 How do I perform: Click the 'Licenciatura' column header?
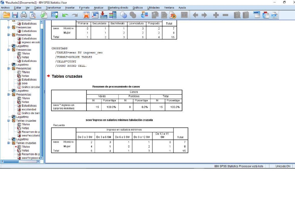point(136,24)
